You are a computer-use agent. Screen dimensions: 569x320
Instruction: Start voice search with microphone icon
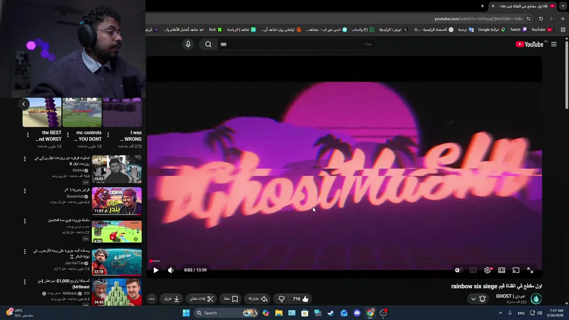click(x=188, y=44)
